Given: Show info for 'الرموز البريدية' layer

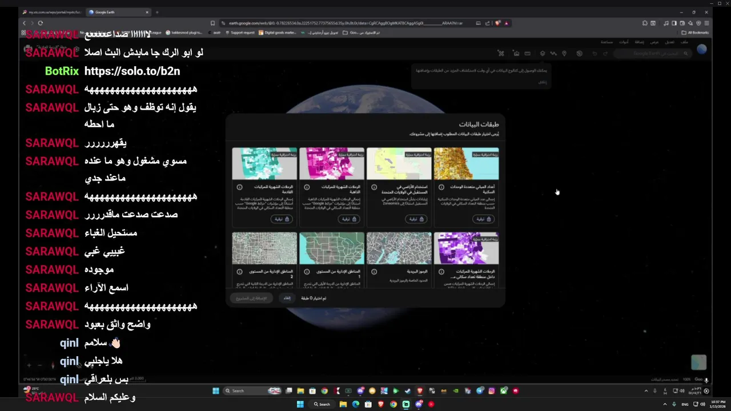Looking at the screenshot, I should [374, 272].
